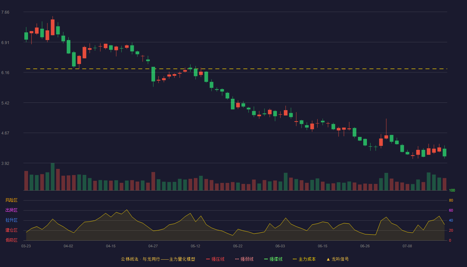Image resolution: width=467 pixels, height=267 pixels.
Task: Click the 05-12 date axis label
Action: (x=195, y=246)
